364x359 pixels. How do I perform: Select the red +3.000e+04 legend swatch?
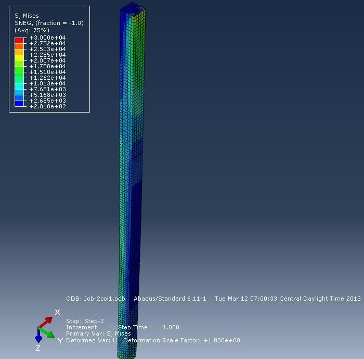[x=19, y=40]
